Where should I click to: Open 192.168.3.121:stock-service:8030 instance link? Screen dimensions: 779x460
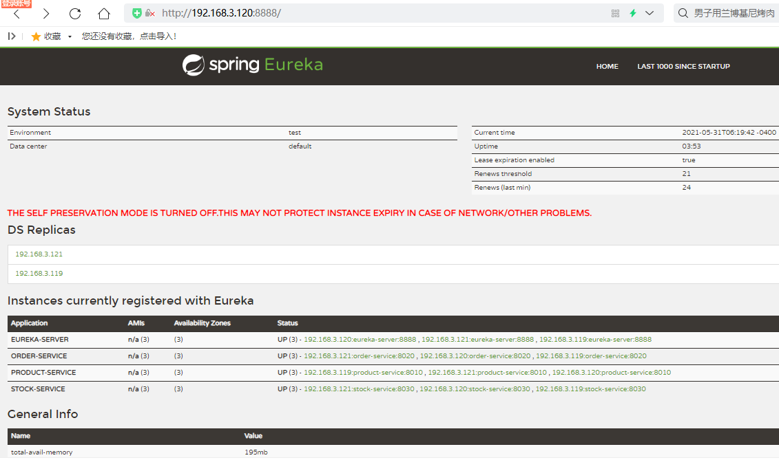pos(359,388)
